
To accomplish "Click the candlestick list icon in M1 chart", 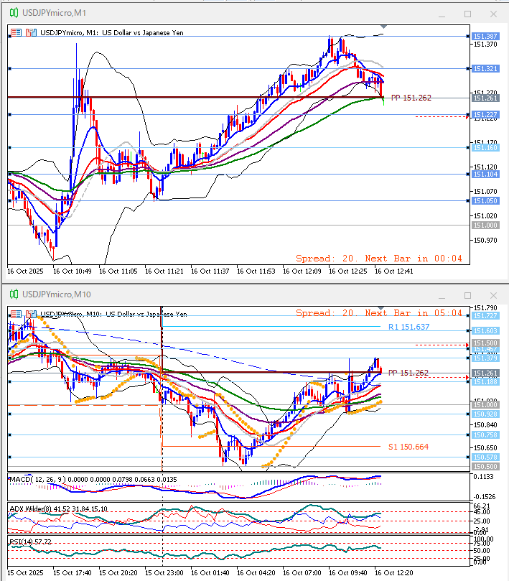I will (30, 32).
